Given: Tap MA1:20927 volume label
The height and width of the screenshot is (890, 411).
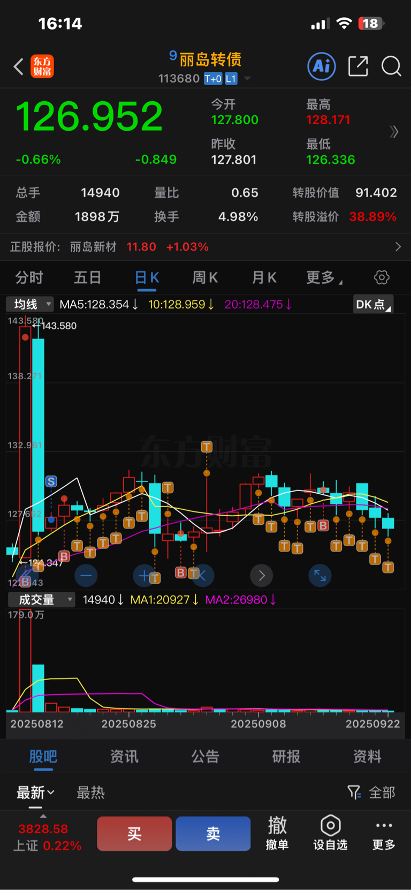Looking at the screenshot, I should click(x=164, y=600).
